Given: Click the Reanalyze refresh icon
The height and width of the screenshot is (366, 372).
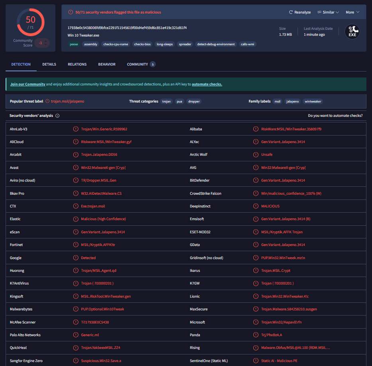Looking at the screenshot, I should 291,12.
